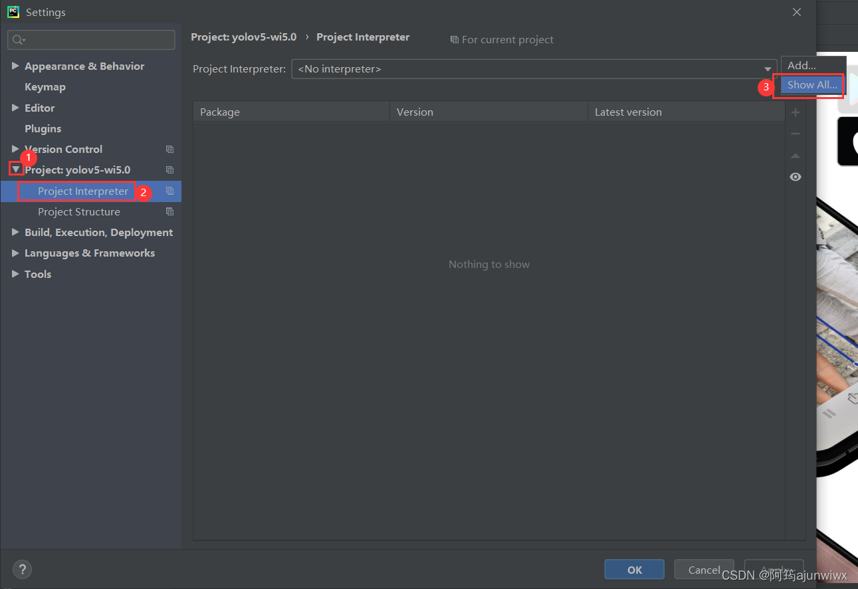The image size is (858, 589).
Task: Click the Appearance & Behavior label
Action: [84, 66]
